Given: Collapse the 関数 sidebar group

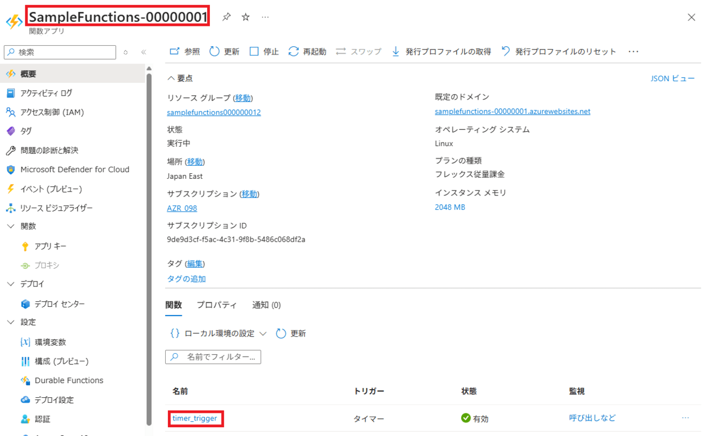Looking at the screenshot, I should pyautogui.click(x=11, y=226).
